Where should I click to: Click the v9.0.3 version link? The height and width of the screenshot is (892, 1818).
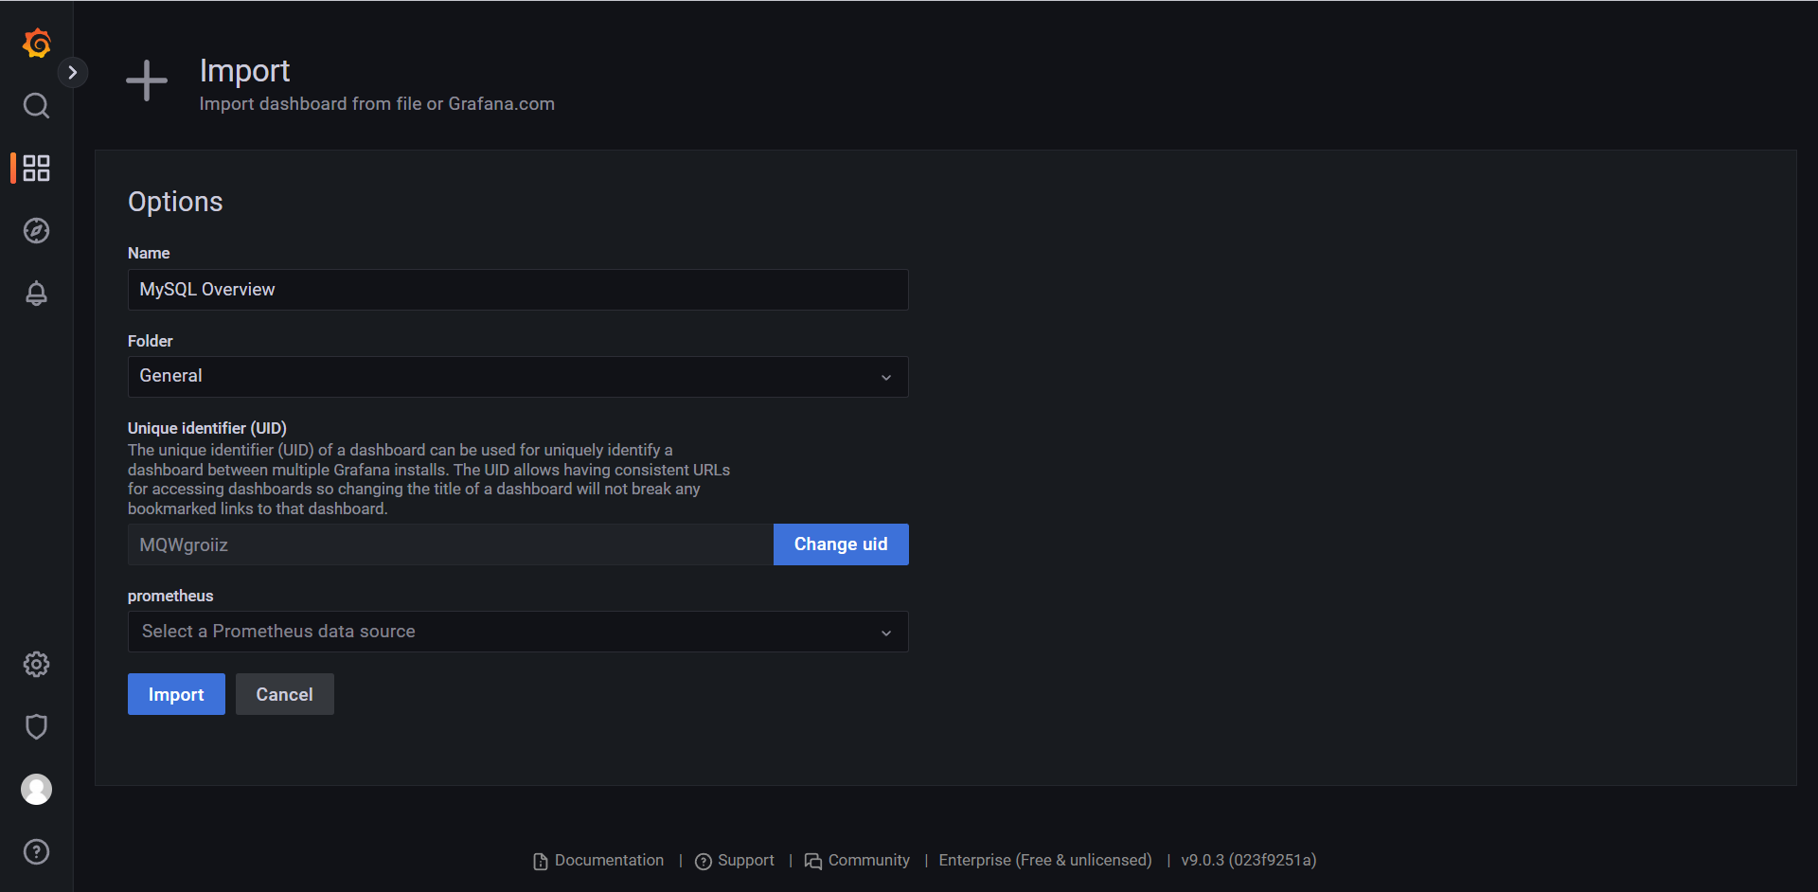pyautogui.click(x=1249, y=860)
